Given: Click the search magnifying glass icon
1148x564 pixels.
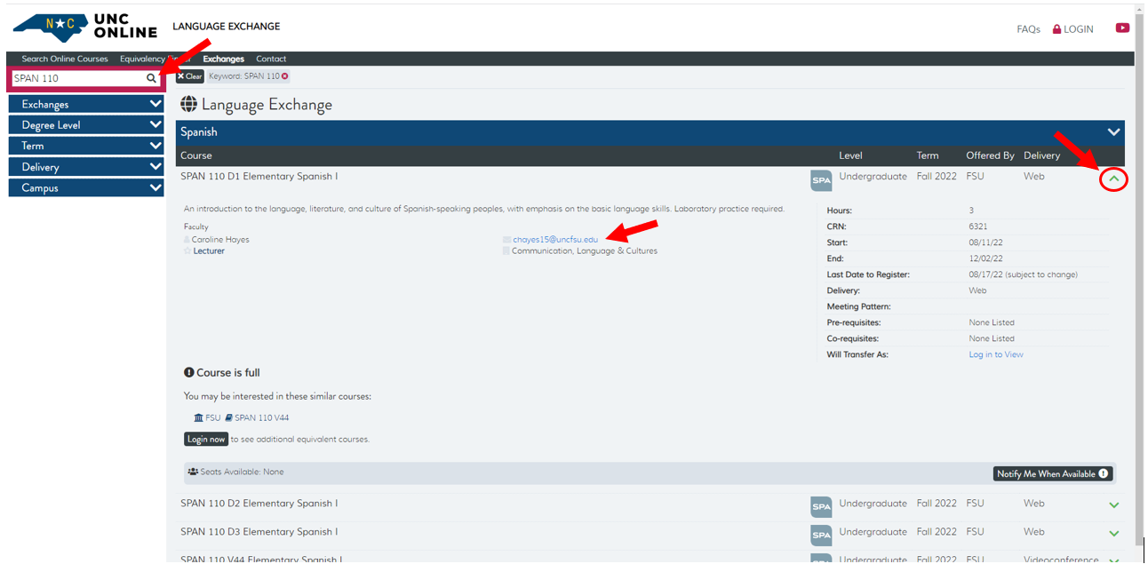Looking at the screenshot, I should [151, 78].
